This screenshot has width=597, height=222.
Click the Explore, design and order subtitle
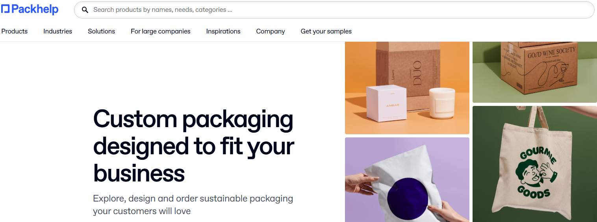click(193, 205)
